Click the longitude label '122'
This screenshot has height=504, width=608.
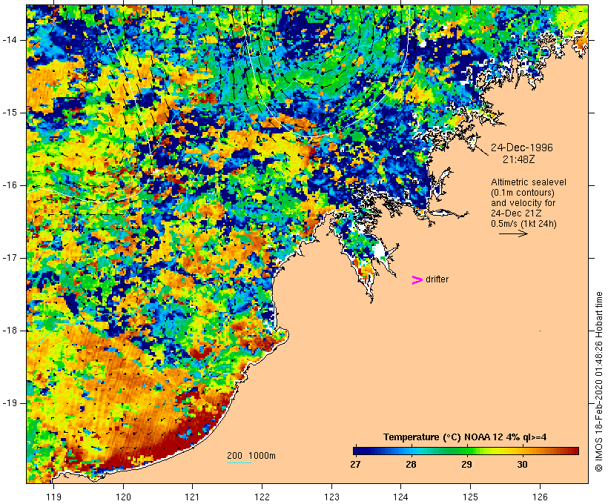point(262,497)
